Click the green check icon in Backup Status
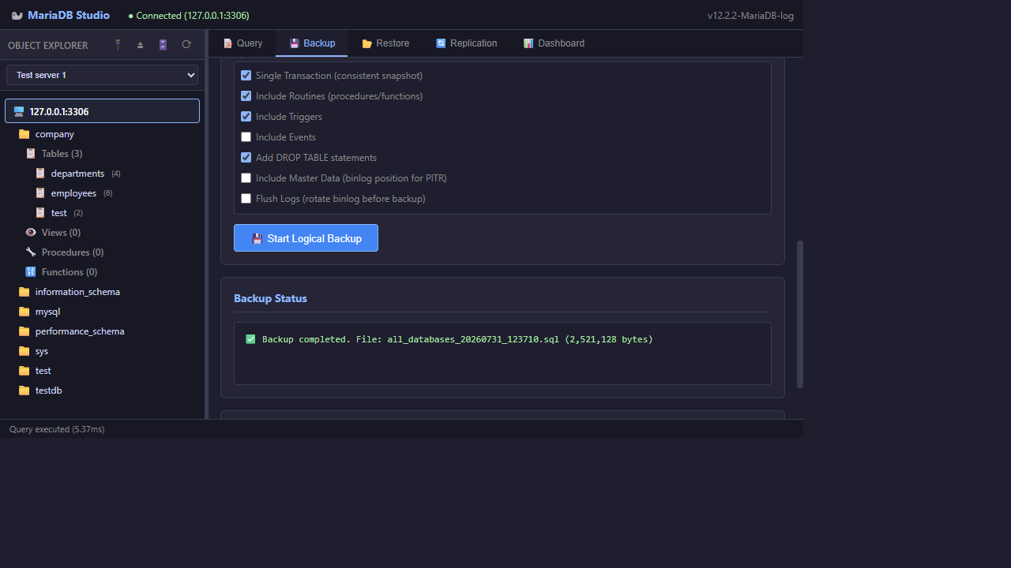The image size is (1011, 568). coord(251,339)
